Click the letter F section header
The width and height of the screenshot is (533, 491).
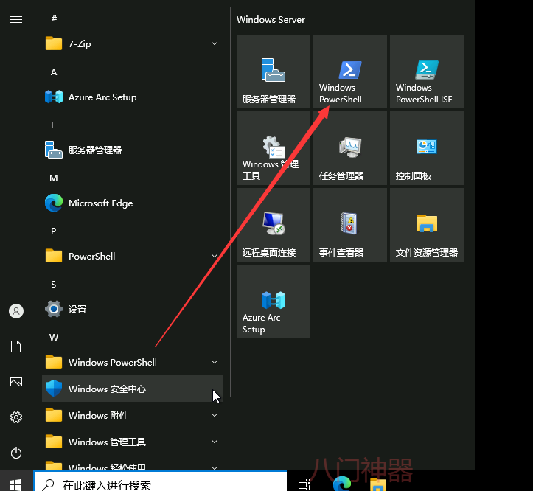click(53, 125)
